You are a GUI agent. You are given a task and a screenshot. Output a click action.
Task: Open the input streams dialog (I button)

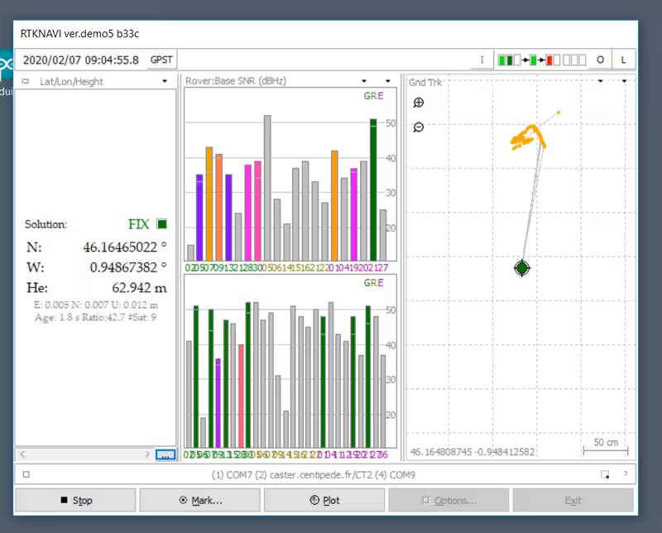click(x=482, y=60)
